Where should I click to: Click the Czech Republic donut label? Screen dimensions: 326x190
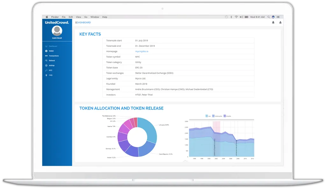[166, 154]
